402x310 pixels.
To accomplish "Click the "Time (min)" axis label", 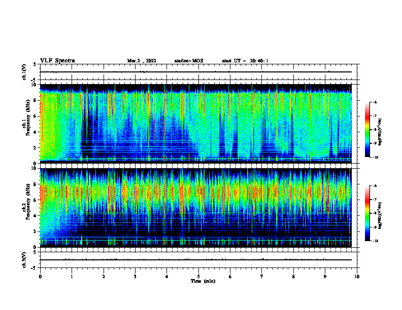I will click(x=203, y=281).
